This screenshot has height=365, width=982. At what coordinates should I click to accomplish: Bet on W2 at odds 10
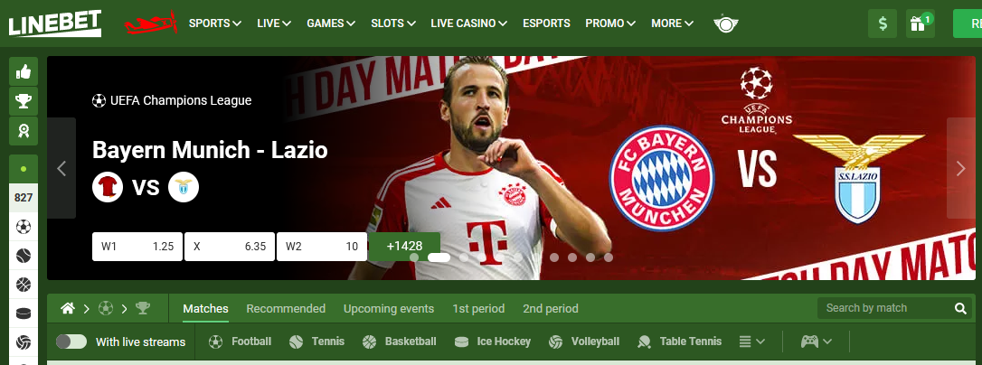tap(322, 247)
